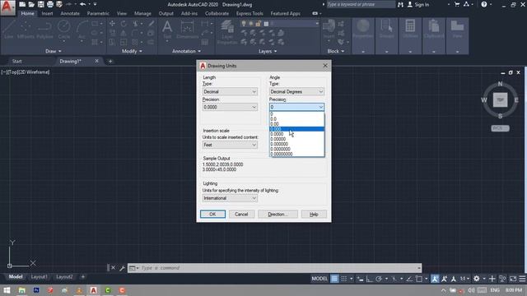Click the Direction... button

tap(278, 214)
